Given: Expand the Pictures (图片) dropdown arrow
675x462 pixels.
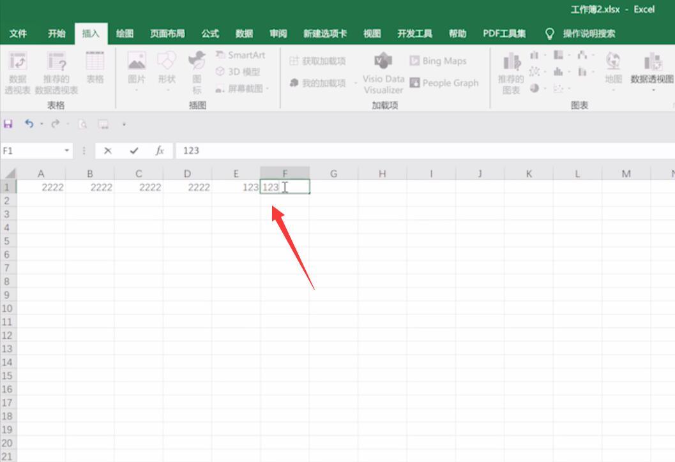Looking at the screenshot, I should point(137,90).
